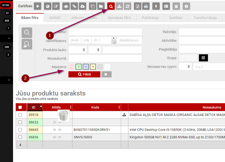Open the red search filter icon
Viewport: 225px width, 162px height.
[111, 6]
